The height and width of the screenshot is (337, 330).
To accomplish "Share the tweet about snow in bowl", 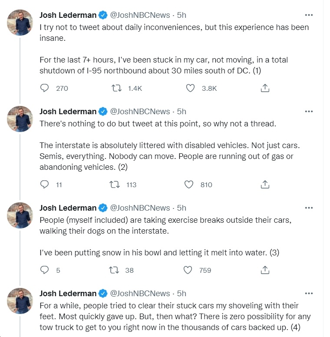I will pyautogui.click(x=265, y=270).
